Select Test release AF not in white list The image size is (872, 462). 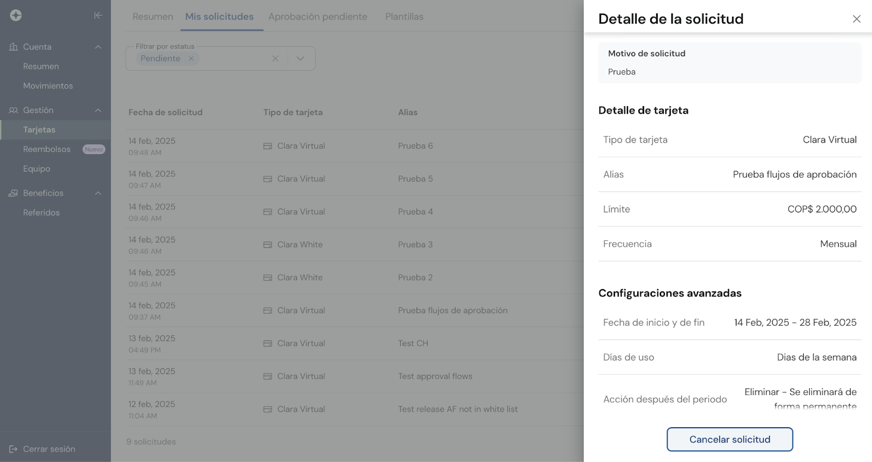pyautogui.click(x=458, y=409)
